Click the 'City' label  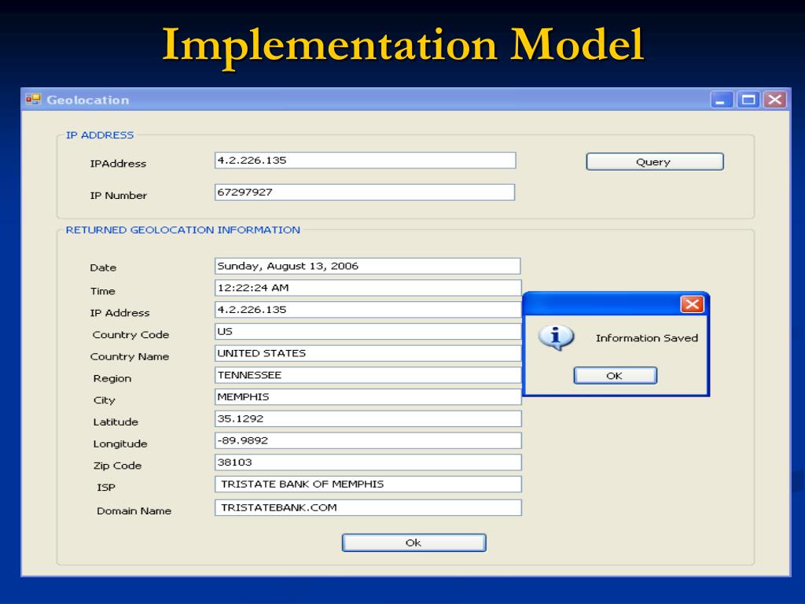point(105,400)
